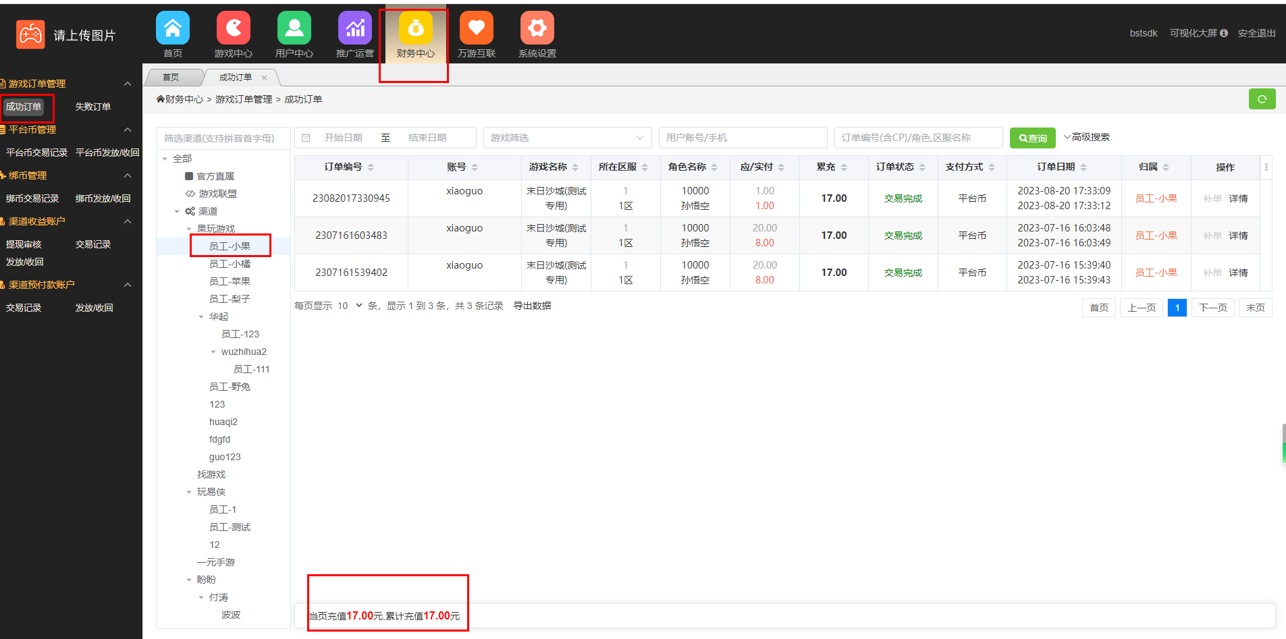Image resolution: width=1286 pixels, height=639 pixels.
Task: Expand 高级搜索 options
Action: pos(1087,137)
